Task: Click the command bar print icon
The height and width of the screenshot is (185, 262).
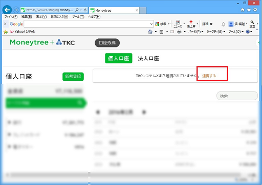Action: (179, 32)
